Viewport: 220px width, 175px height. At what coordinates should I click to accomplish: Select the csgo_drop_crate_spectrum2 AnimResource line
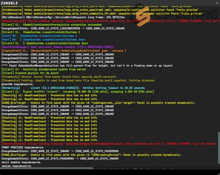[100, 10]
